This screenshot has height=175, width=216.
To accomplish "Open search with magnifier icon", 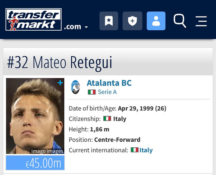I will click(x=180, y=21).
